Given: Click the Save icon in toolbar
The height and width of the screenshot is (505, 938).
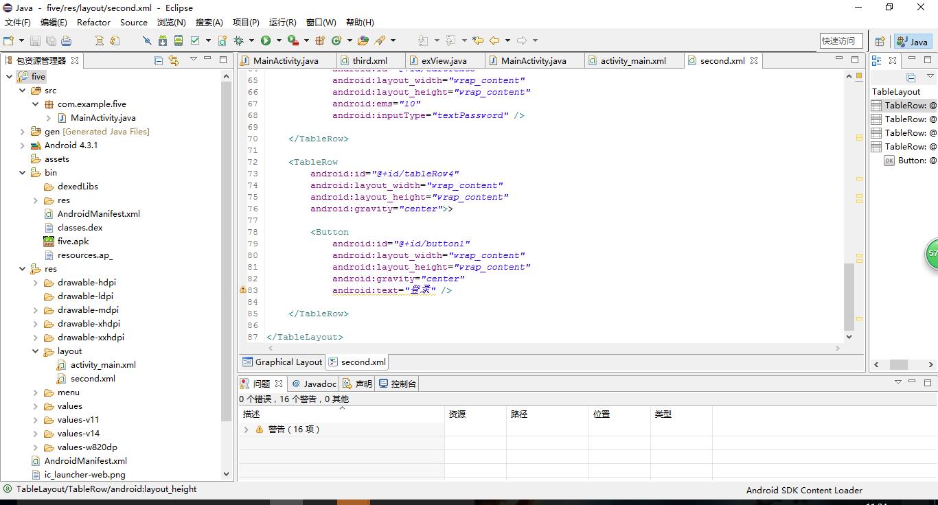Looking at the screenshot, I should click(x=36, y=40).
